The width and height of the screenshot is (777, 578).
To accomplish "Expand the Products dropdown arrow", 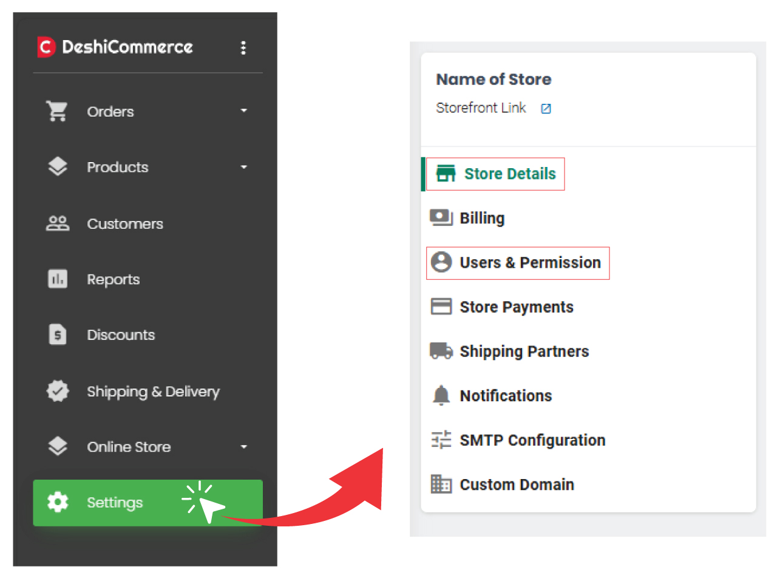I will pyautogui.click(x=244, y=167).
